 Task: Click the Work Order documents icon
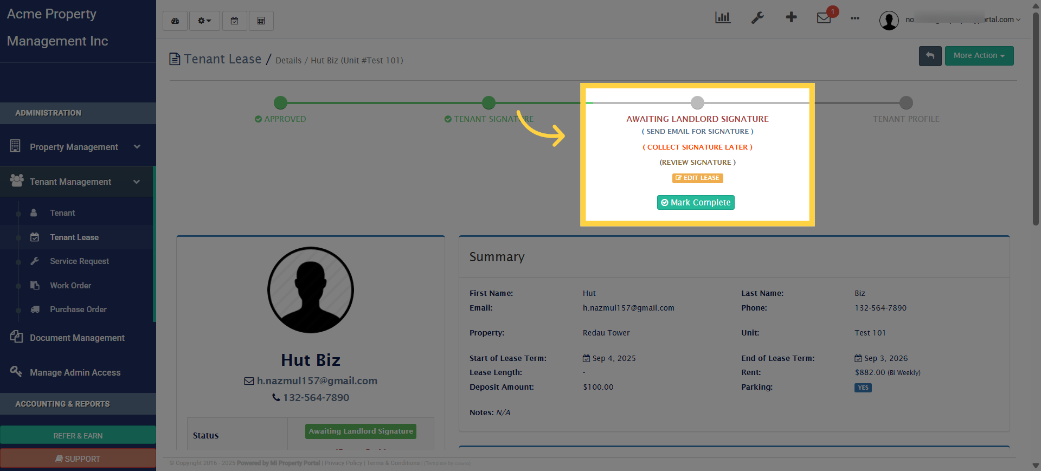pos(35,285)
